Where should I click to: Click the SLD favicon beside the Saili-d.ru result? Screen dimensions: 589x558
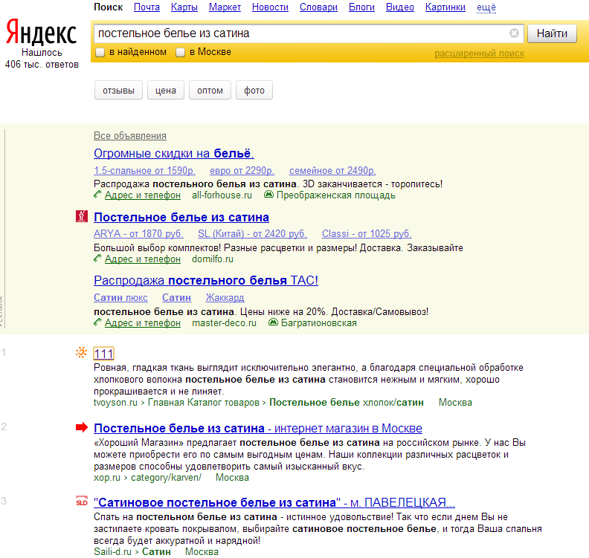pyautogui.click(x=82, y=502)
